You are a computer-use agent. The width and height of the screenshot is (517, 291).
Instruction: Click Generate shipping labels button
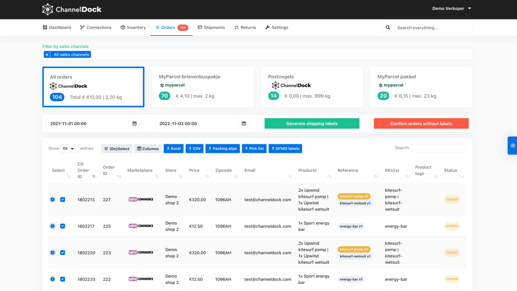coord(312,124)
